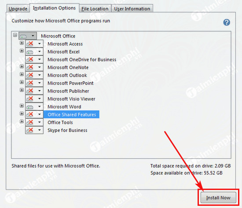The image size is (242, 208).
Task: Open install-state dropdown for Office Tools
Action: pyautogui.click(x=34, y=122)
